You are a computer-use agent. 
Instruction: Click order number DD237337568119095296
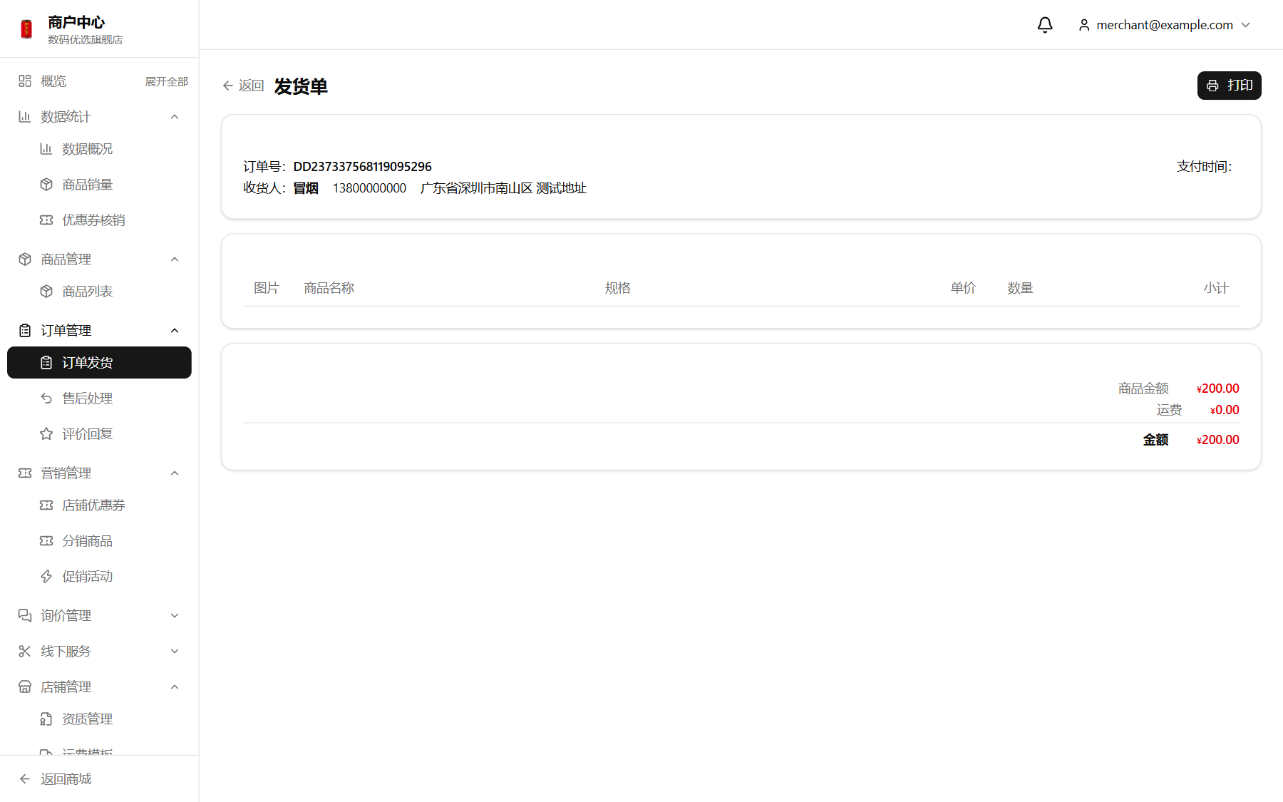(363, 167)
